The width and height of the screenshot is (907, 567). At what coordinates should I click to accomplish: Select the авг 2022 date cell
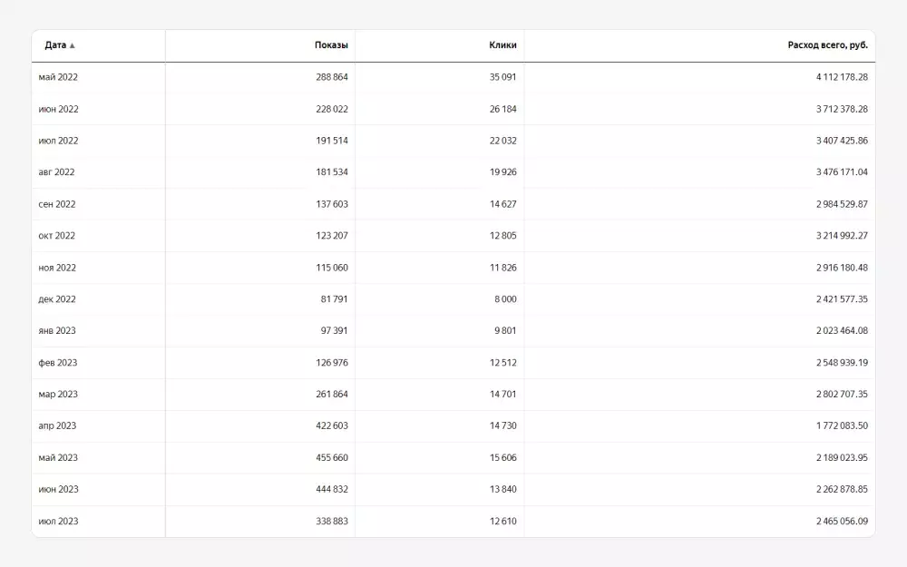pos(56,172)
